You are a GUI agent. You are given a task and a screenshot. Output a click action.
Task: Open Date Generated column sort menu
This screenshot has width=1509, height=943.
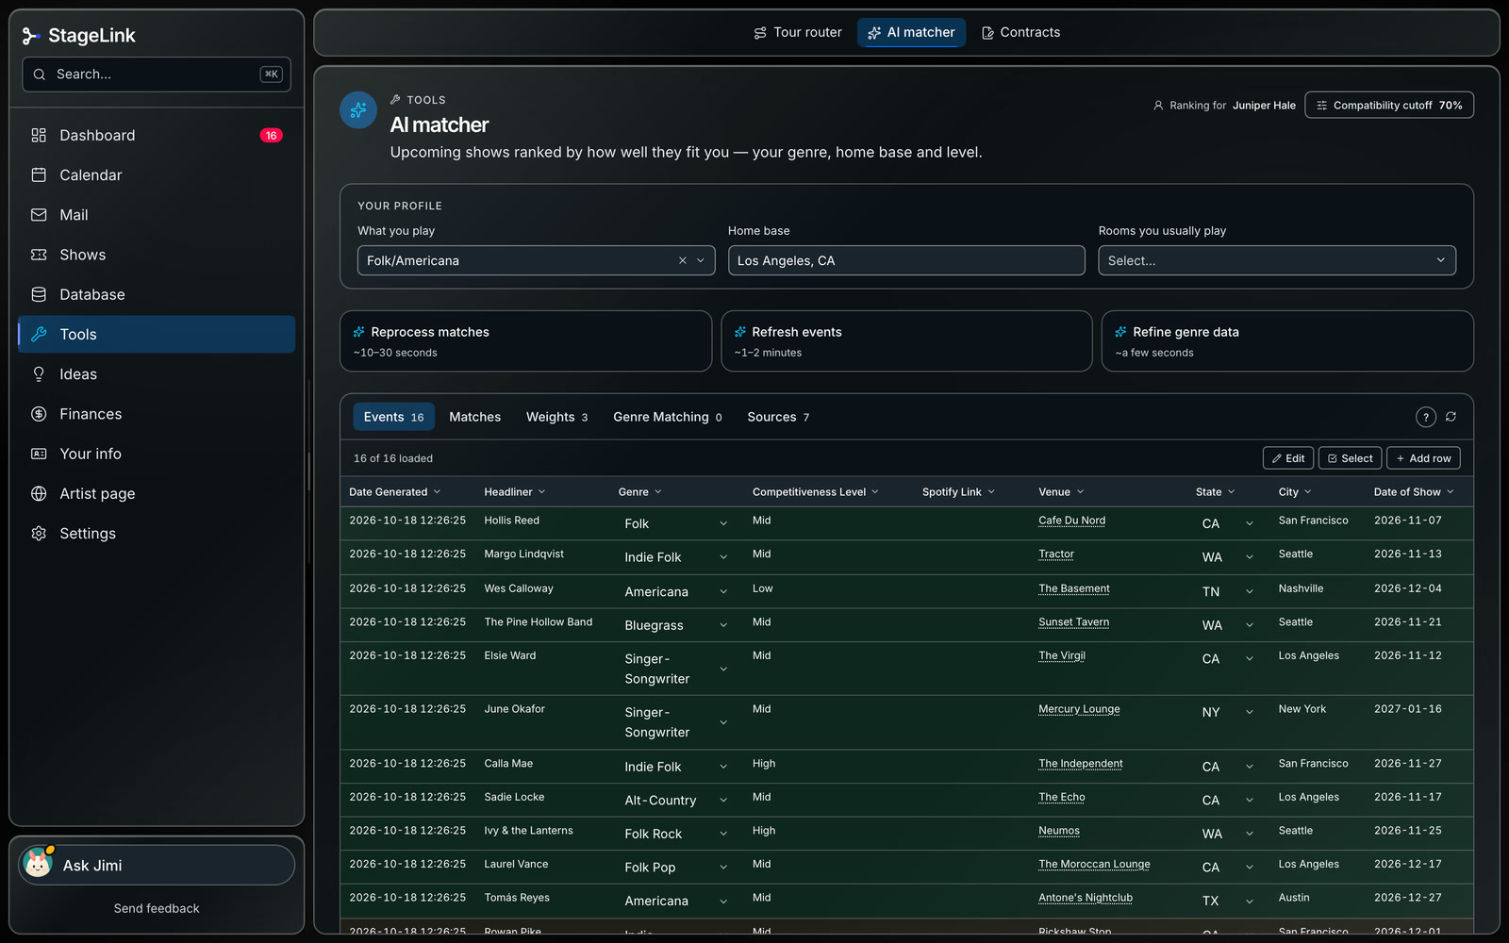tap(437, 492)
